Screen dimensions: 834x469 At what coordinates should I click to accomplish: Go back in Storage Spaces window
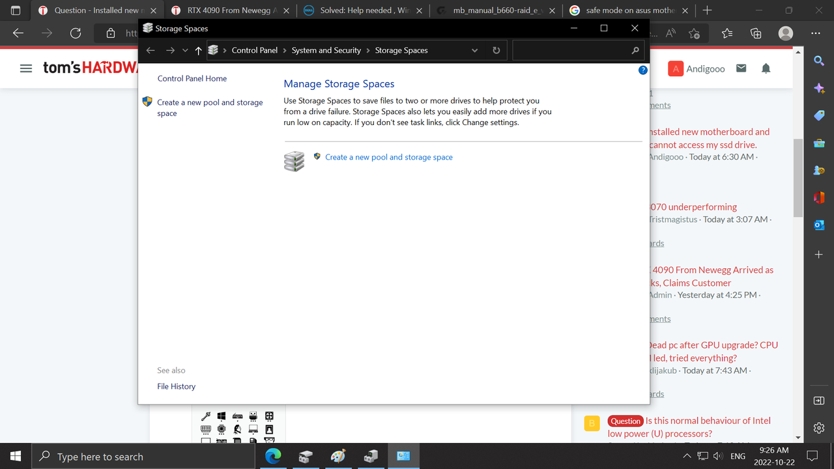click(151, 50)
